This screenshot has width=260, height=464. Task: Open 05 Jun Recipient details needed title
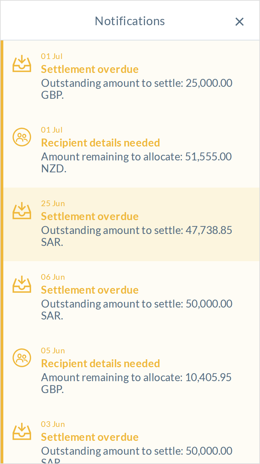(x=101, y=364)
